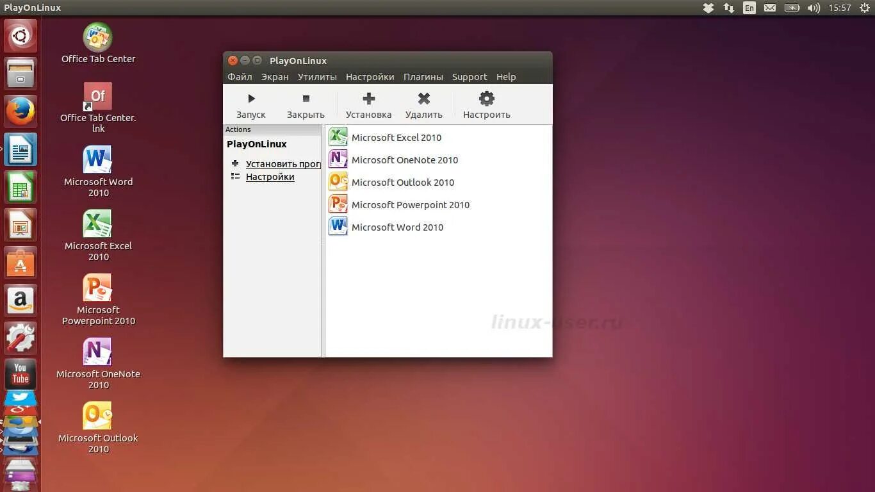Click the Закрыть (stop) toolbar icon
The height and width of the screenshot is (492, 875).
306,99
